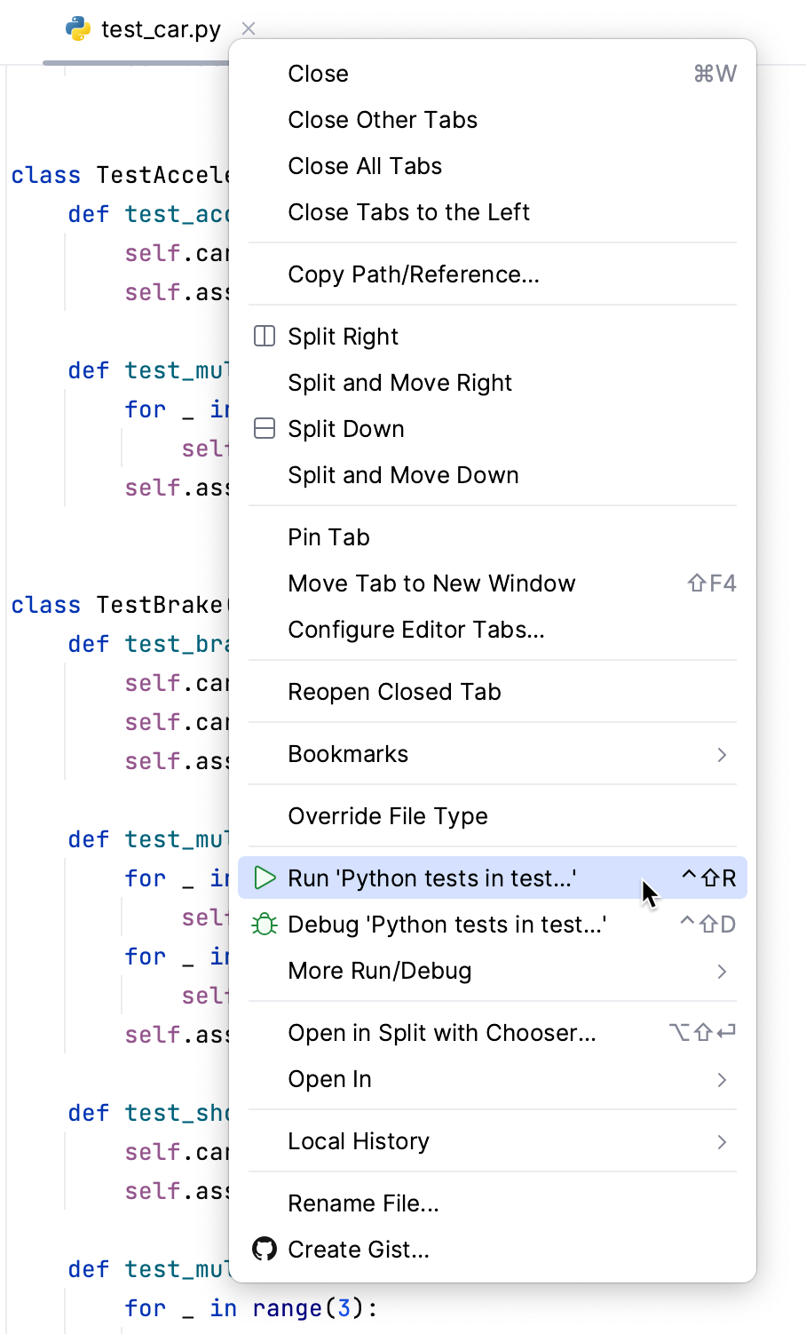Select the test_car.py editor tab
Image resolution: width=806 pixels, height=1334 pixels.
(160, 28)
